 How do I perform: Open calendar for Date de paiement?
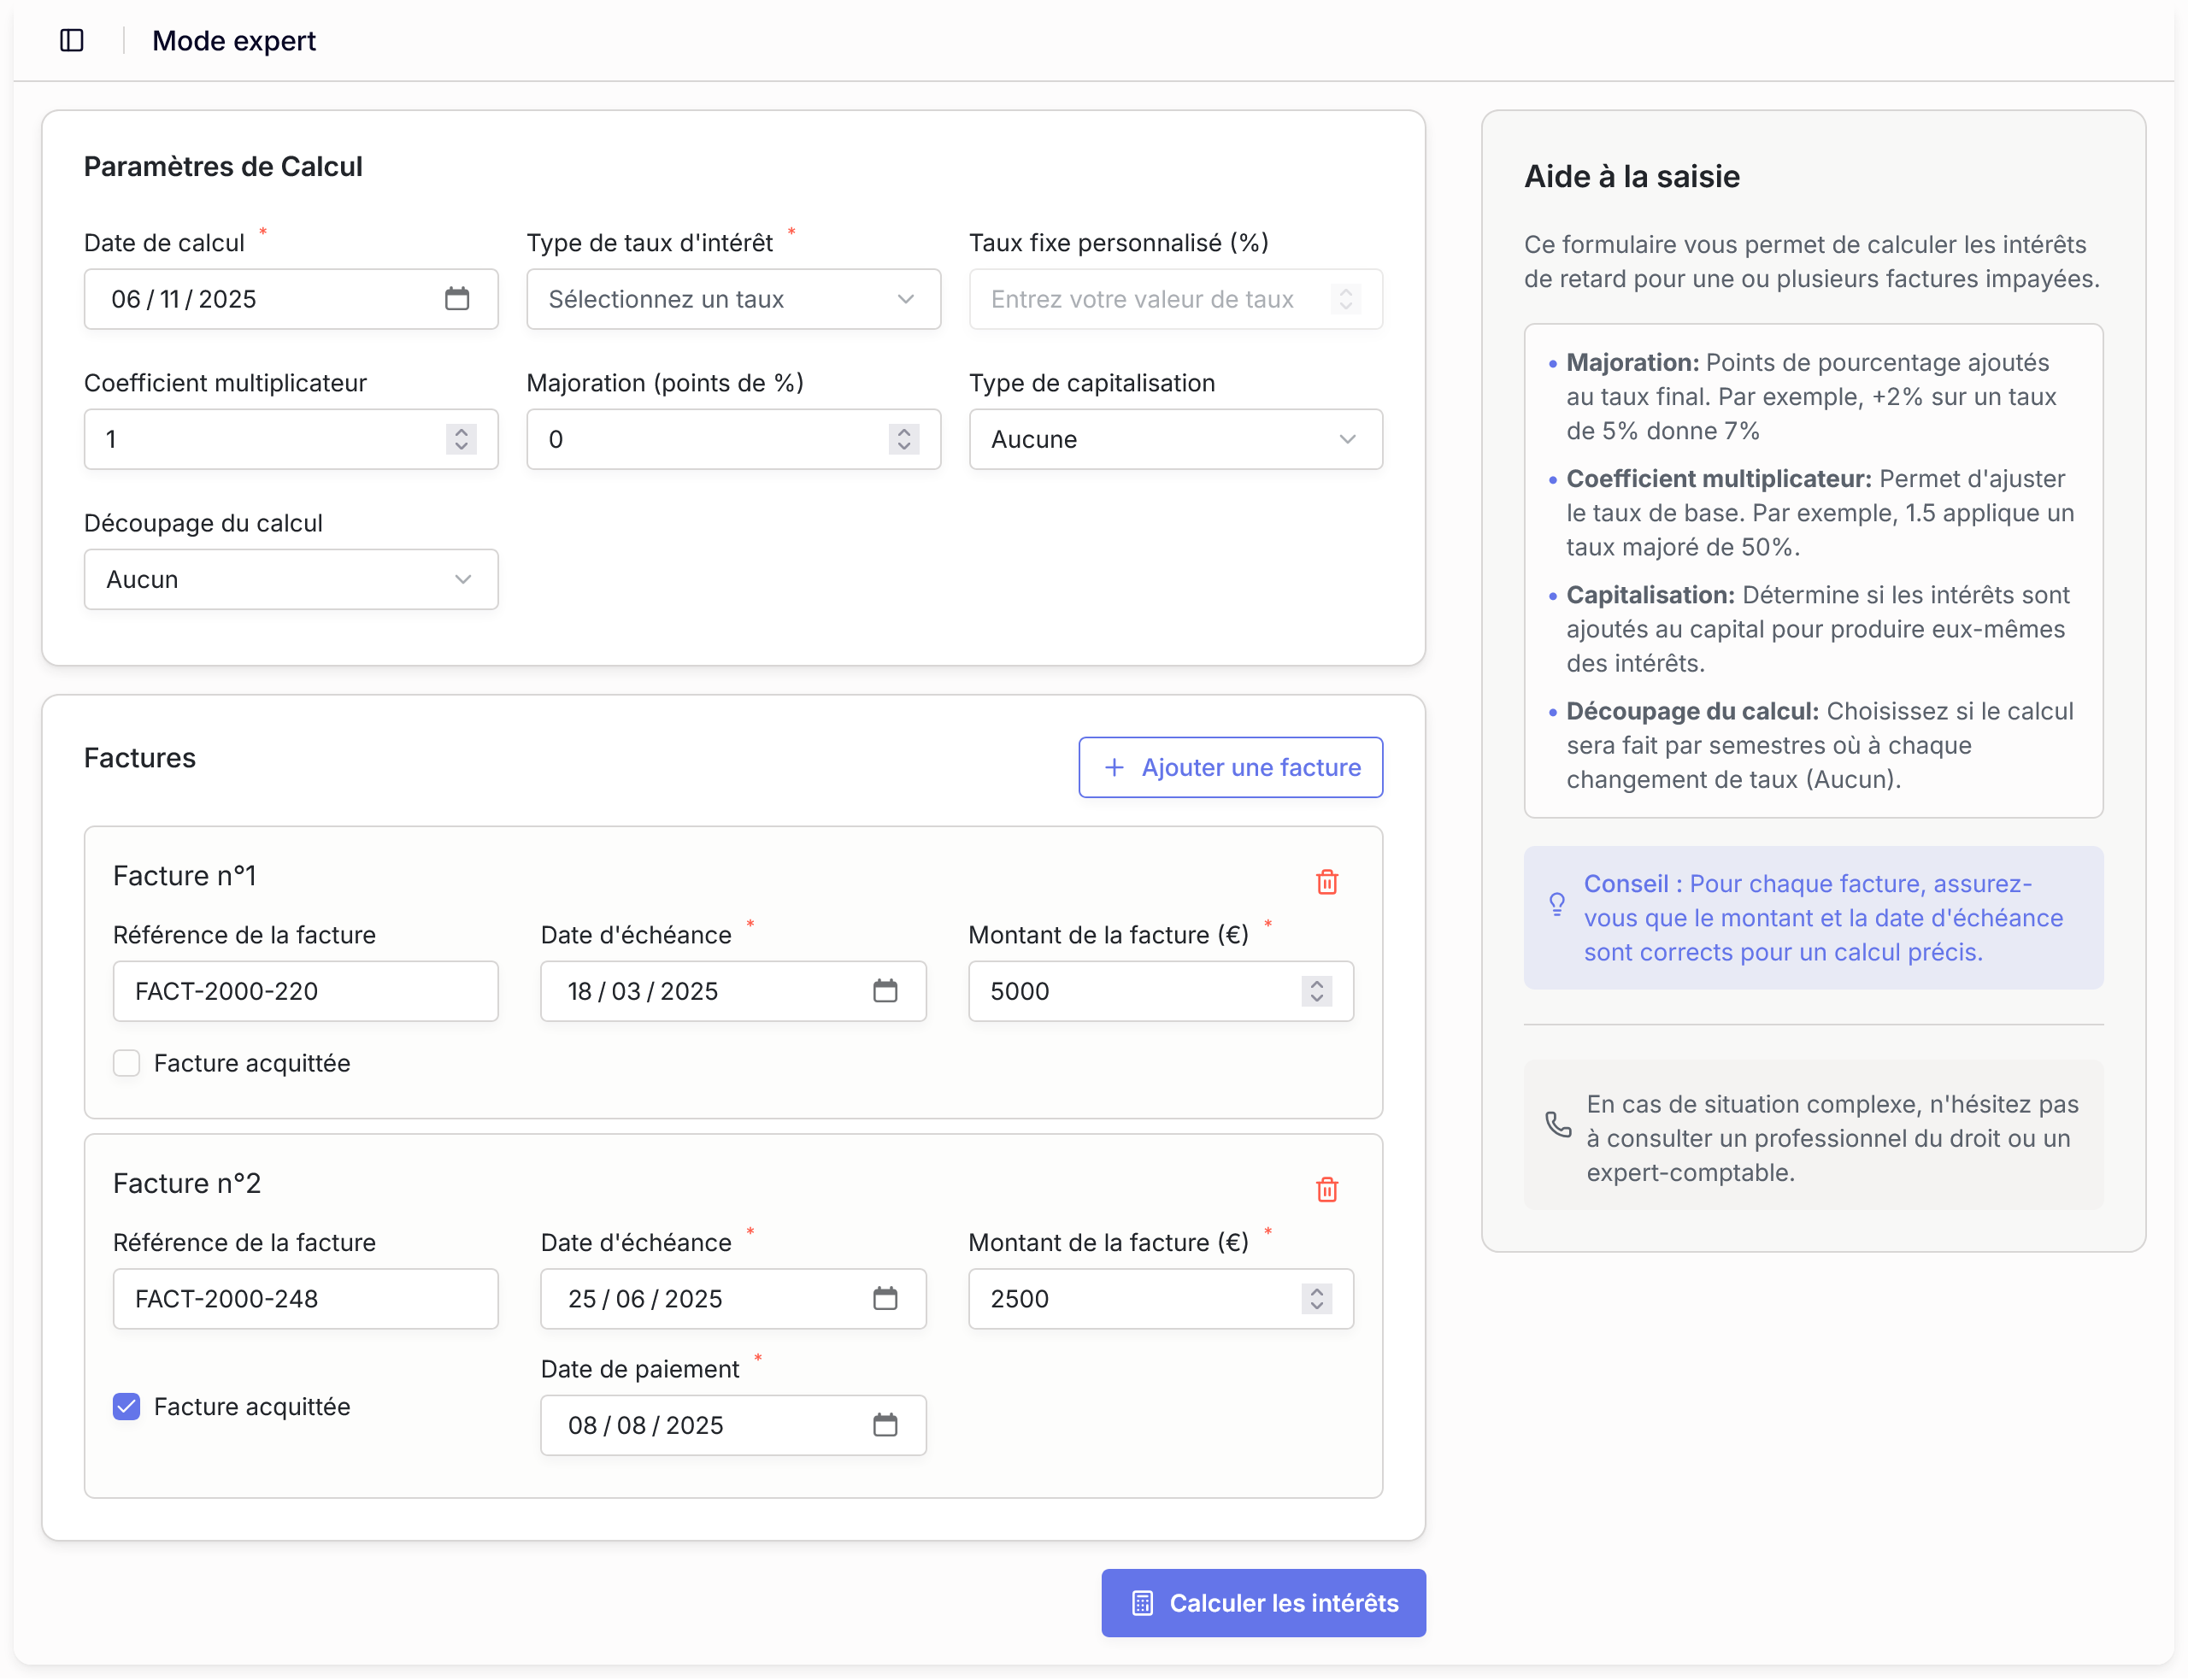tap(885, 1425)
